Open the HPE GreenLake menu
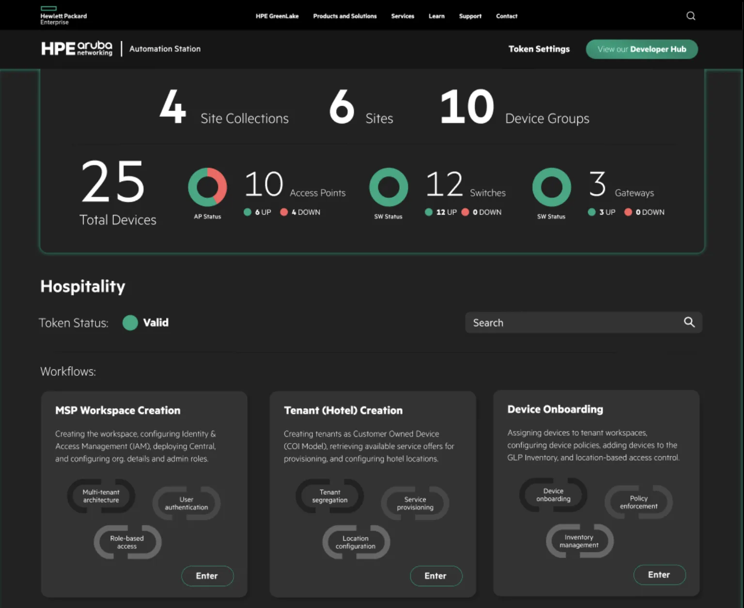744x608 pixels. click(277, 16)
